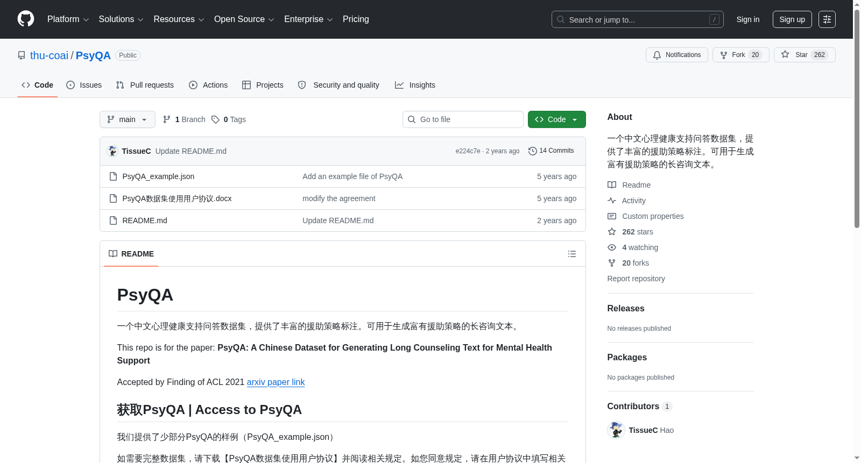Open the README outline icon
The height and width of the screenshot is (463, 861).
point(572,254)
